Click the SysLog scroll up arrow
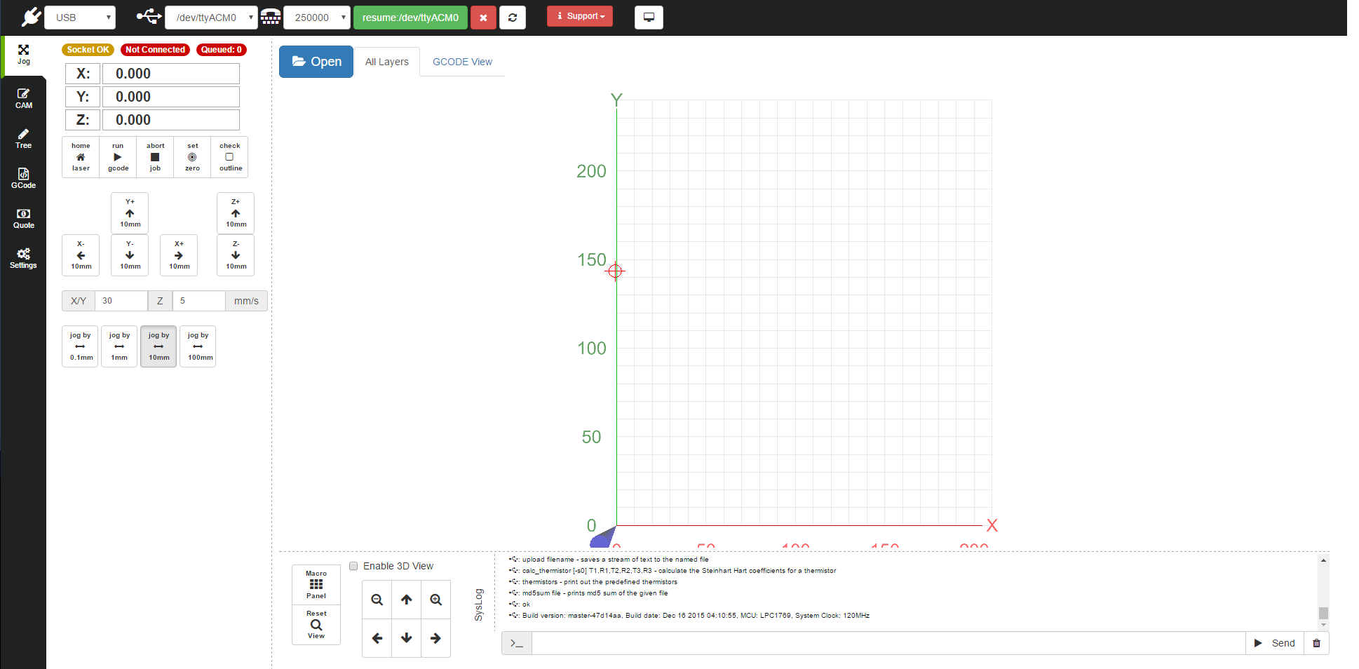This screenshot has width=1359, height=669. pos(1323,560)
